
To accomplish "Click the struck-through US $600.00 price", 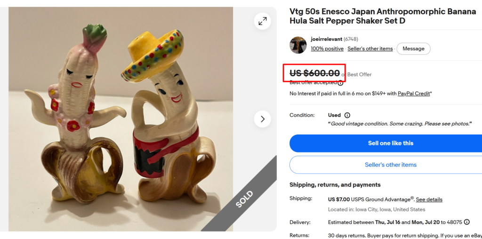I will click(315, 73).
